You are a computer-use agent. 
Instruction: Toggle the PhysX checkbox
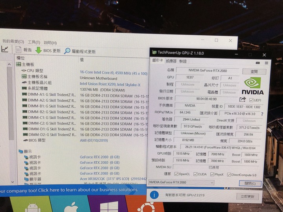(x=212, y=174)
